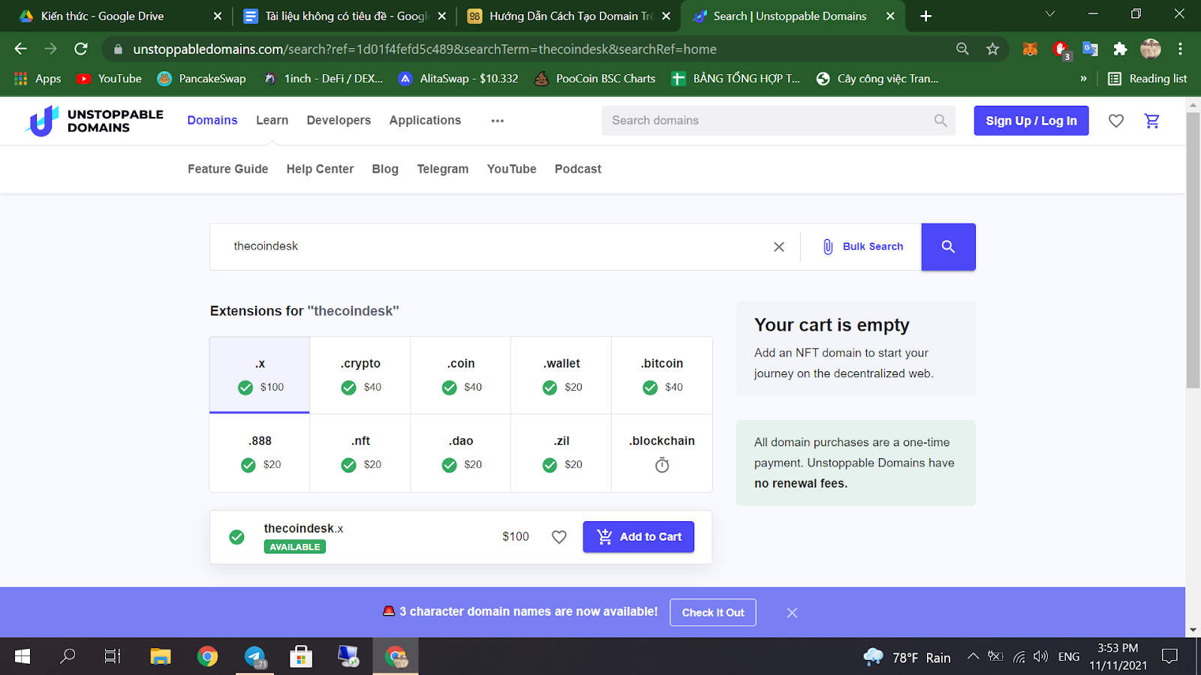Open the MetaMask fox extension
Image resolution: width=1201 pixels, height=675 pixels.
click(1030, 49)
